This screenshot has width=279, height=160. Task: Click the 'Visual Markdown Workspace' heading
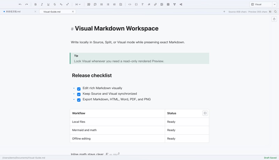pyautogui.click(x=116, y=29)
